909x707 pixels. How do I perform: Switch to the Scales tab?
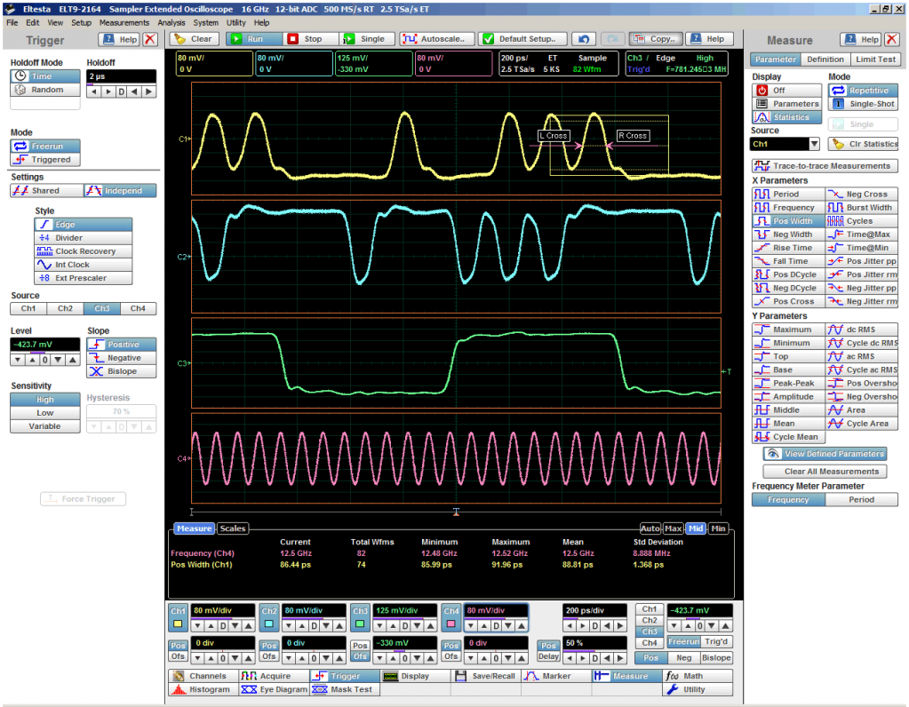pos(233,528)
